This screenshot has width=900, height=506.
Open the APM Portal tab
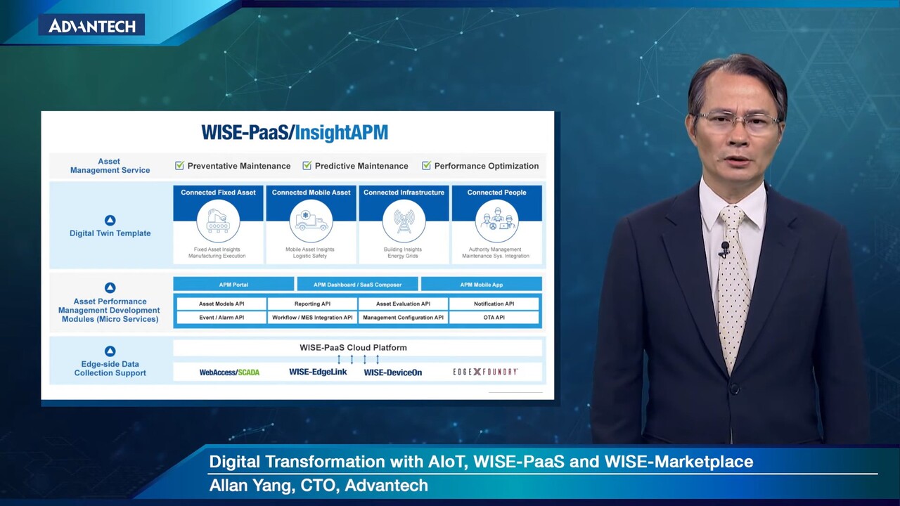point(233,285)
